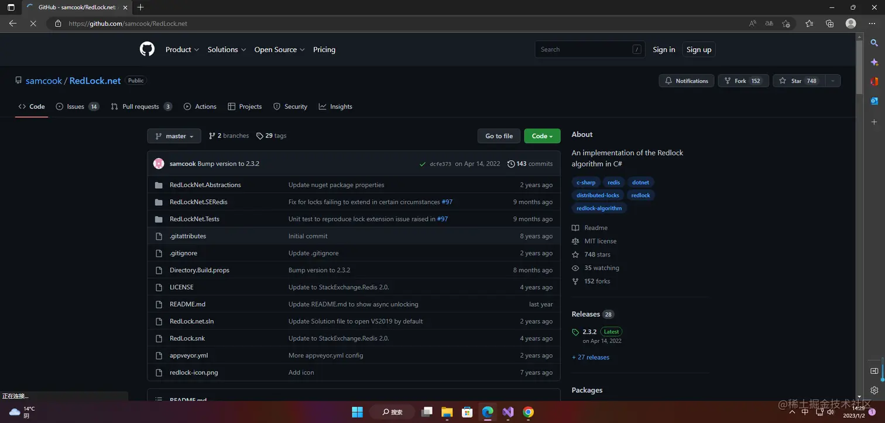Open the RedLockNet.Abstractions folder

[x=205, y=185]
